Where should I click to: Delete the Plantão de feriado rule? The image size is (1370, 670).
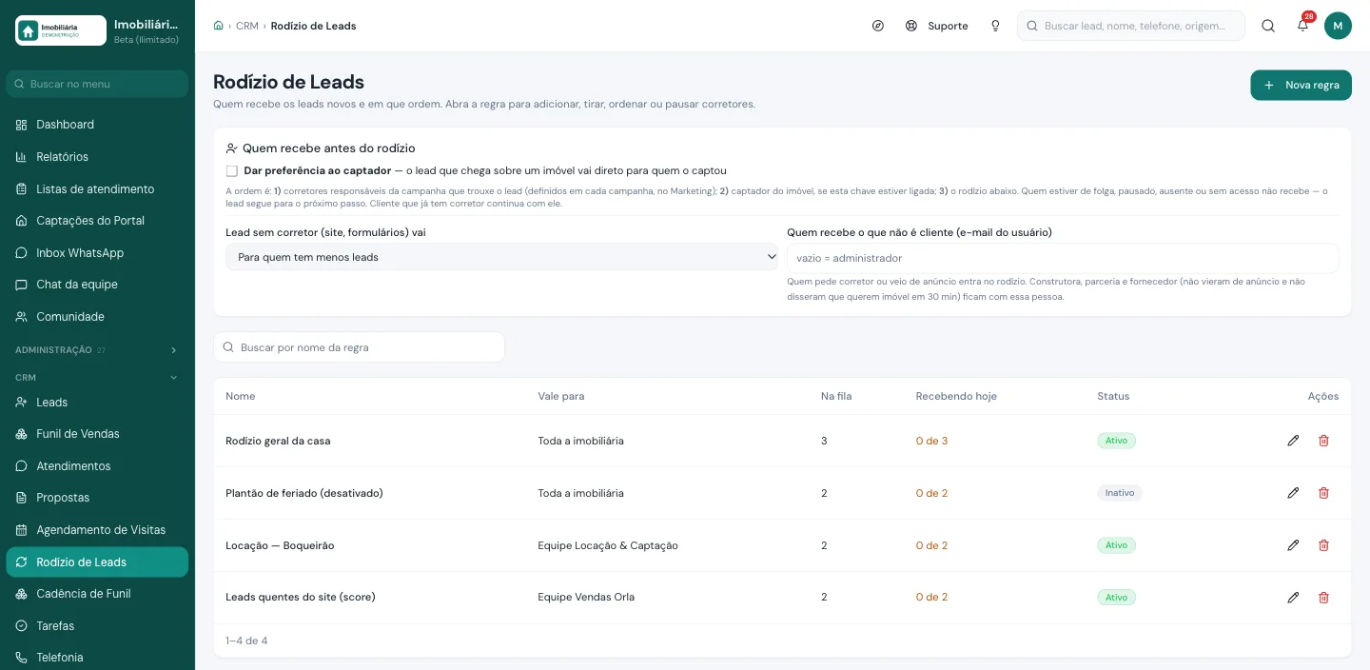(x=1323, y=493)
